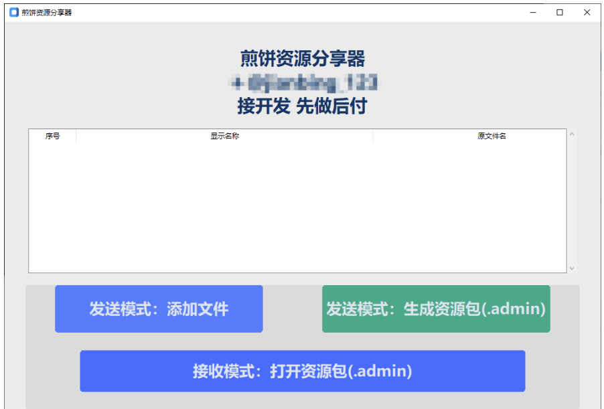Click the 接开发 先做后付 slogan text
The height and width of the screenshot is (409, 604).
coord(302,106)
